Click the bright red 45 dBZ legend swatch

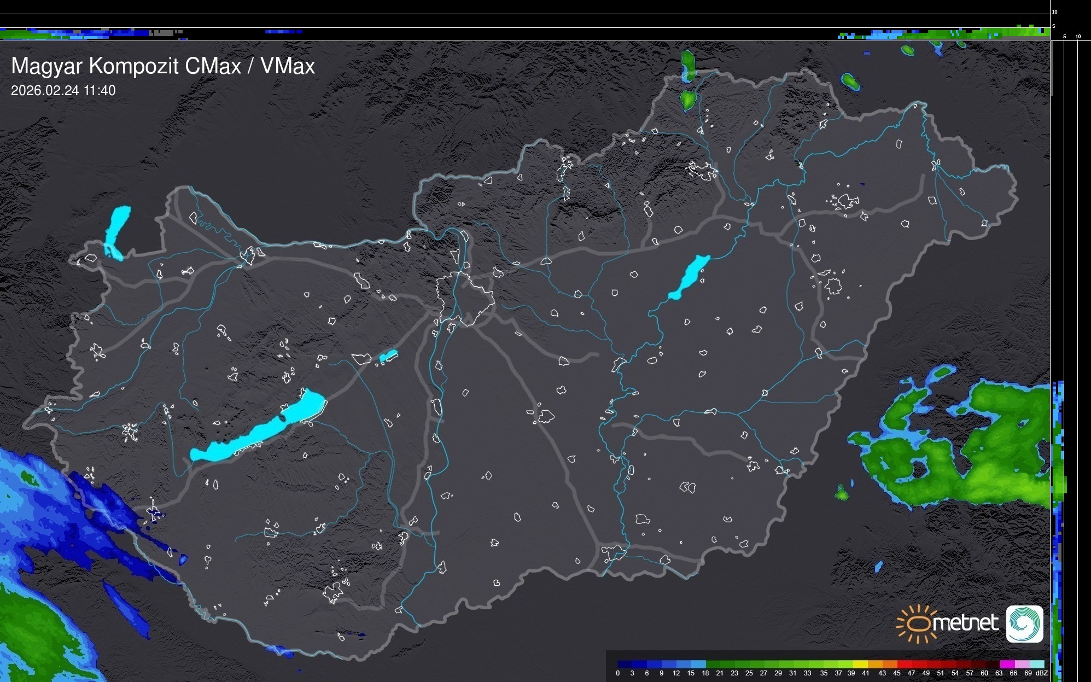(x=903, y=664)
